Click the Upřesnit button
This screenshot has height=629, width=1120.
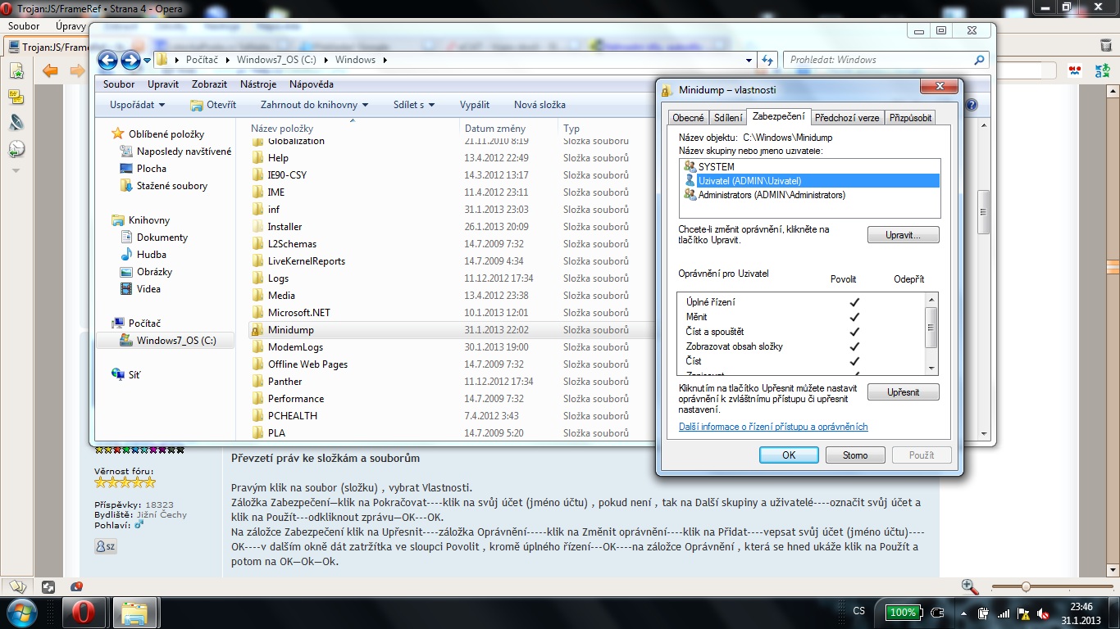coord(903,392)
